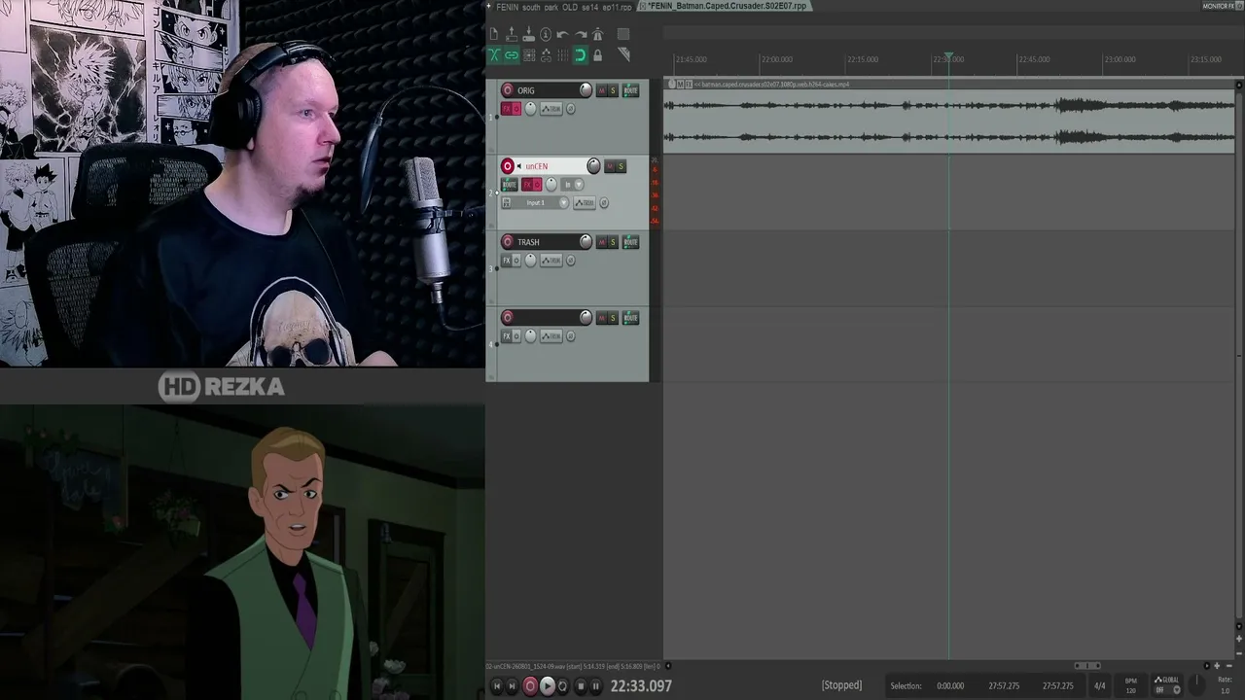Click the transport stop button
The width and height of the screenshot is (1245, 700).
click(581, 686)
